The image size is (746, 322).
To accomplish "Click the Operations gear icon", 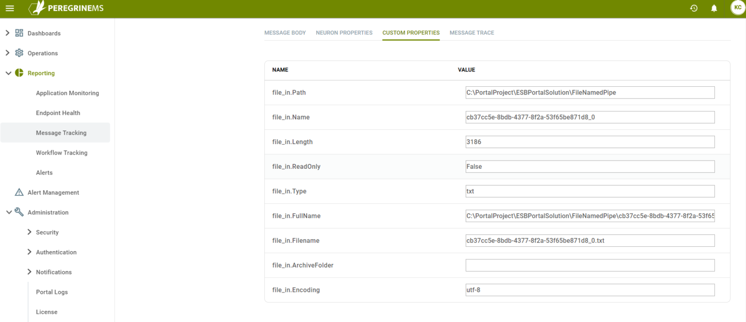I will (x=19, y=53).
